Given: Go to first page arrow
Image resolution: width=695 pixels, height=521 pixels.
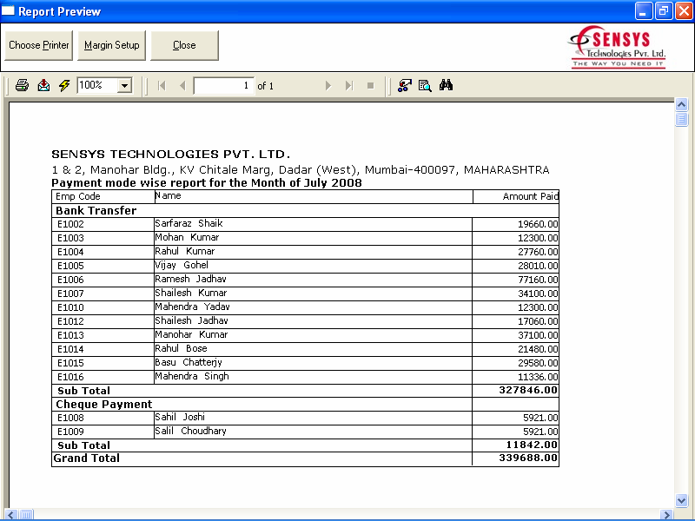Looking at the screenshot, I should (x=162, y=85).
